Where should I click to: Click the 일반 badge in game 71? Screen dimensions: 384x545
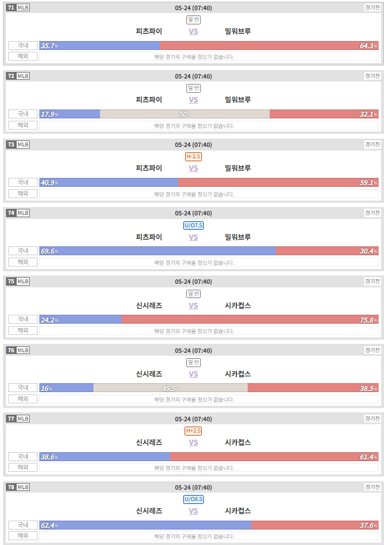coord(193,20)
